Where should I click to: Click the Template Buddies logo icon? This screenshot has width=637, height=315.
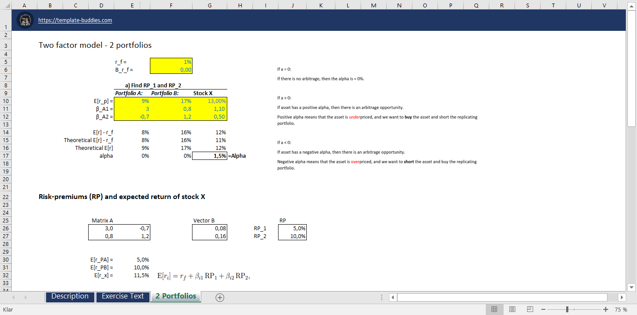coord(26,20)
